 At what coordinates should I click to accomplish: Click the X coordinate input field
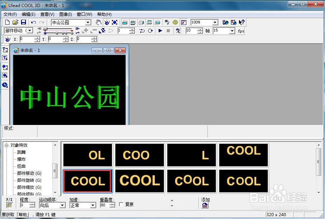coord(27,39)
